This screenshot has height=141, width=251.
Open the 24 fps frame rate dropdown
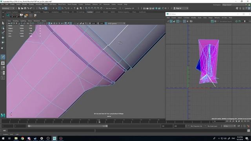(x=229, y=126)
